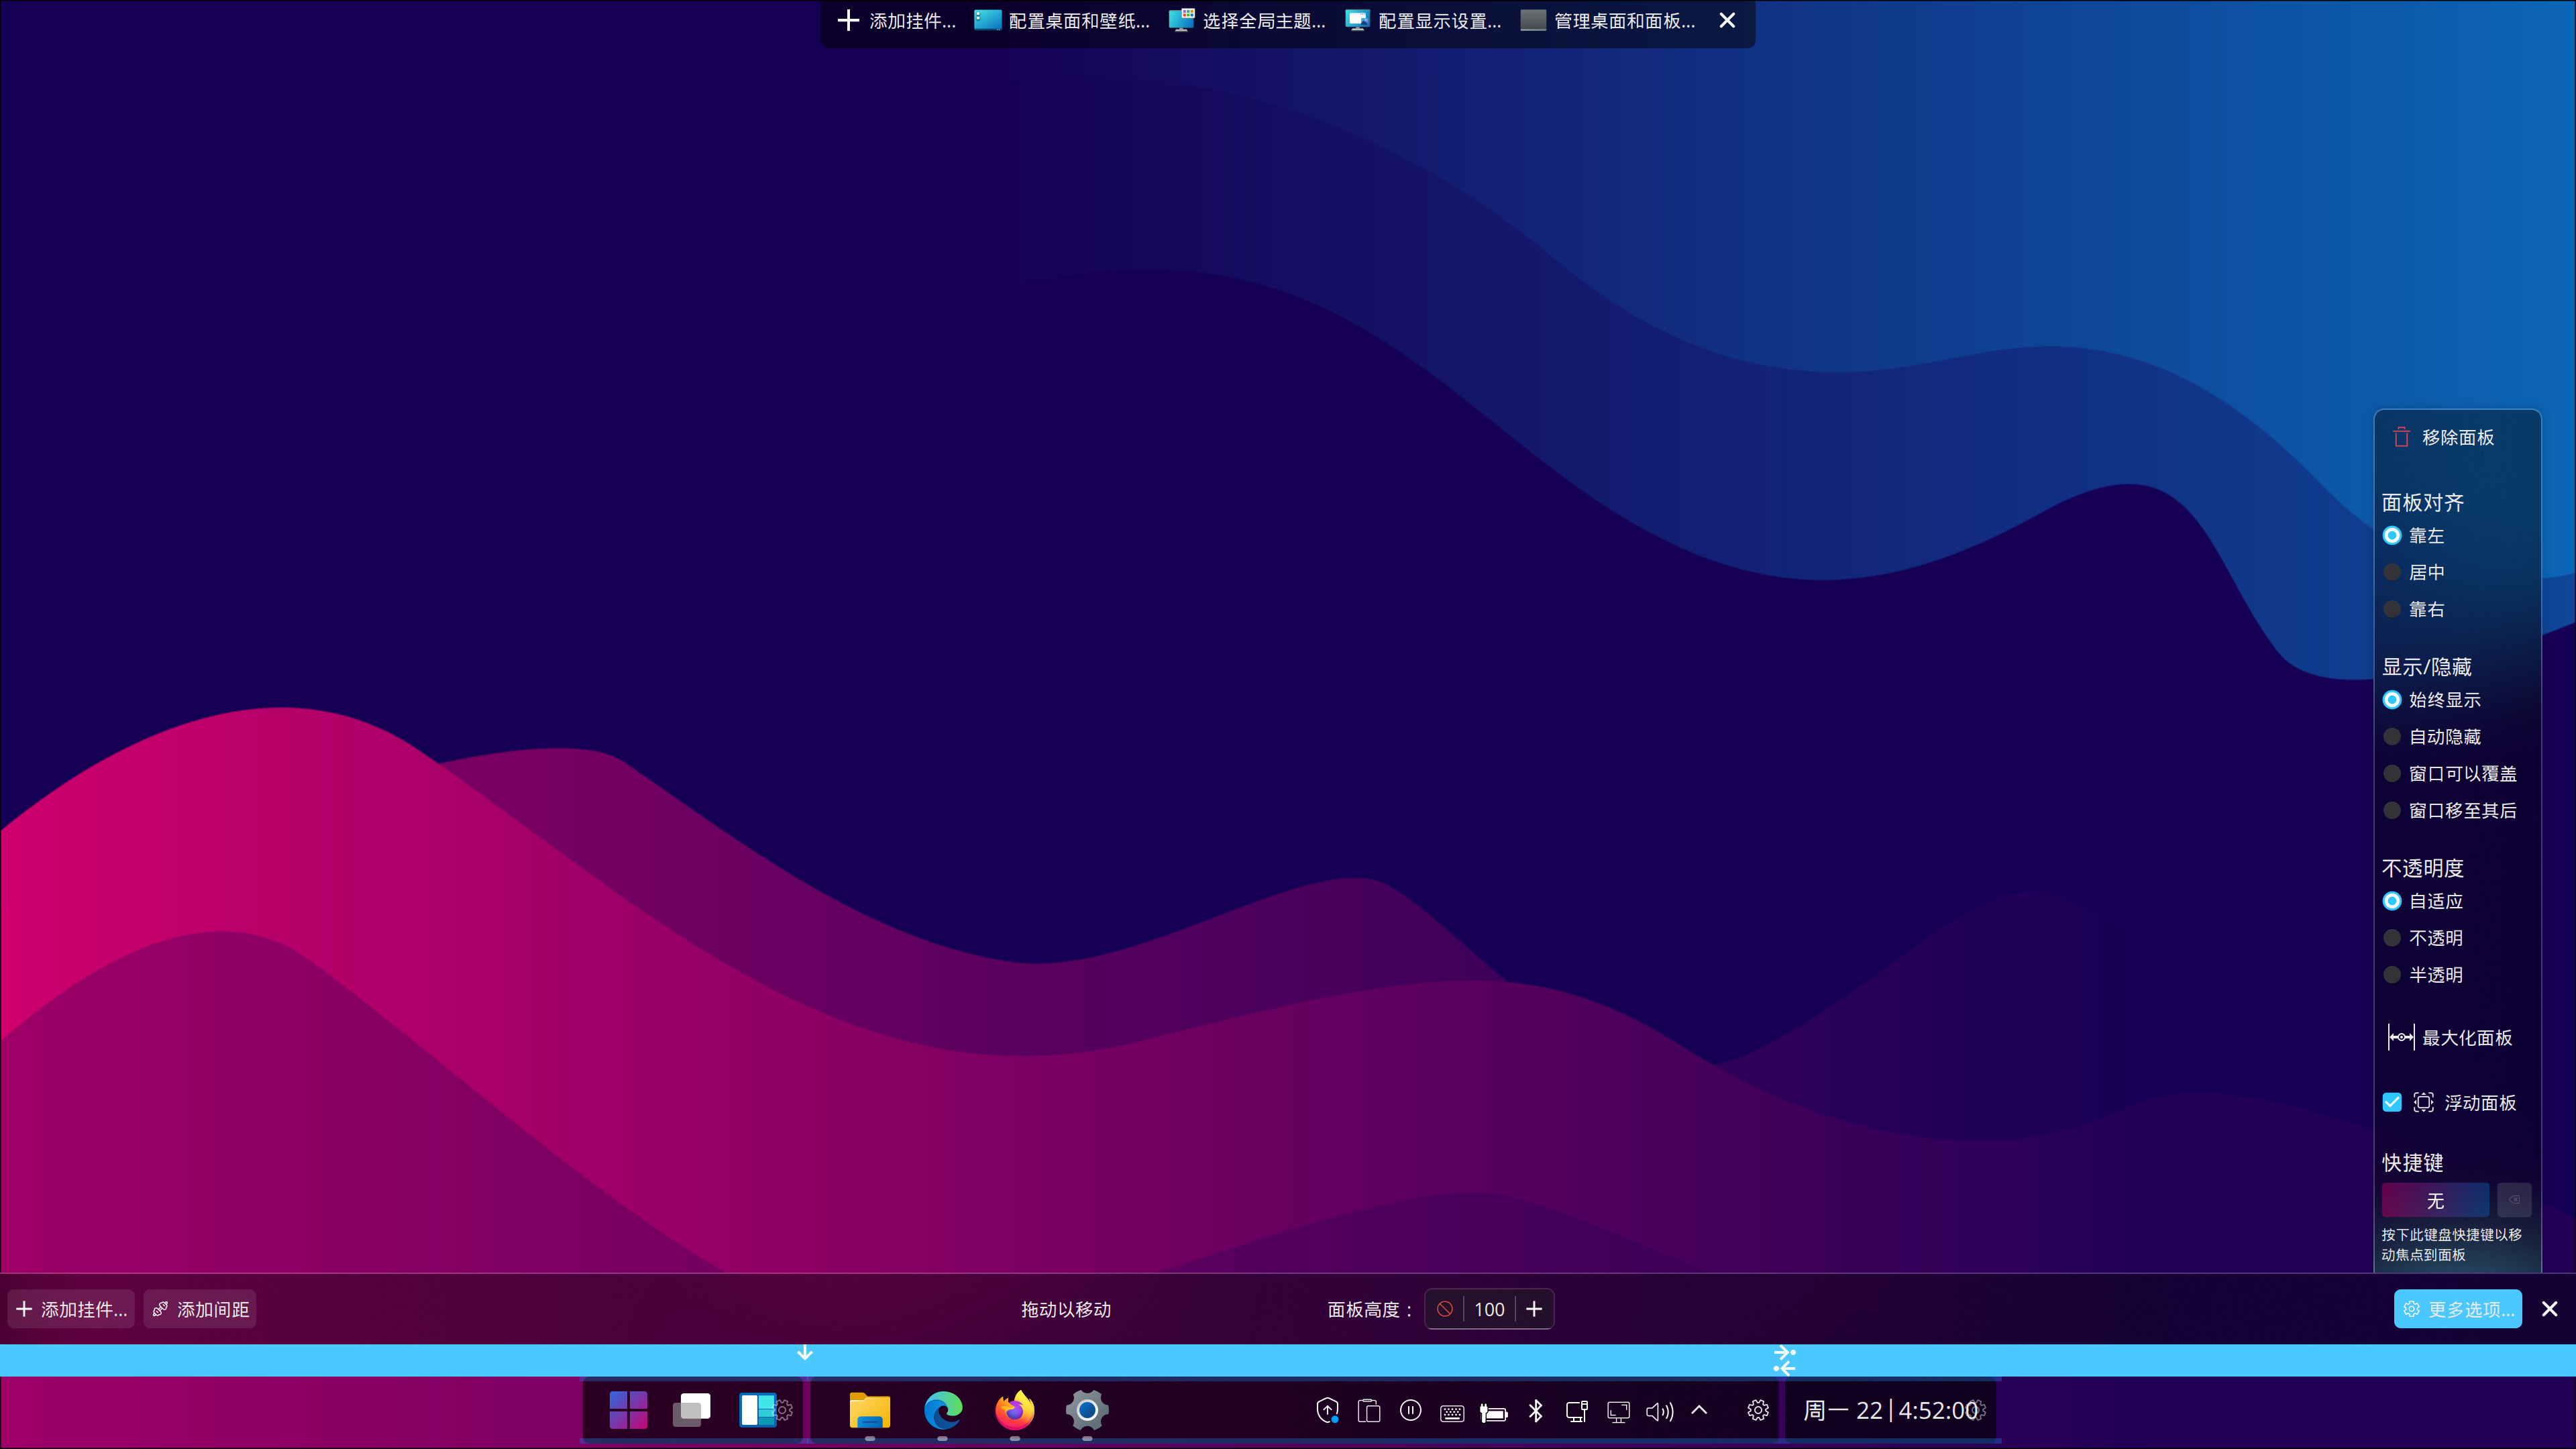Viewport: 2576px width, 1449px height.
Task: Open the audio volume tray icon
Action: (x=1660, y=1411)
